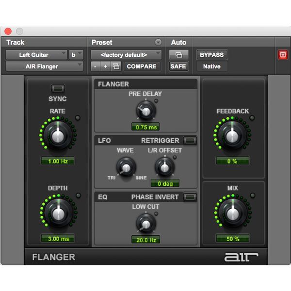Screen dimensions: 291x291
Task: Click the RATE knob
Action: 58,135
